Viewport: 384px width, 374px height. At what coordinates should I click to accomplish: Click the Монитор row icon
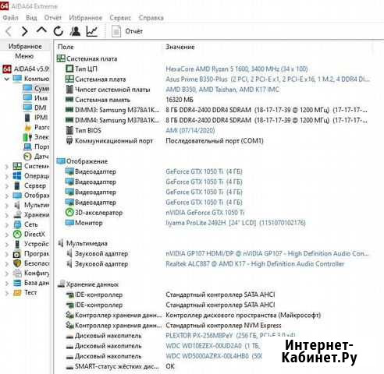[69, 223]
